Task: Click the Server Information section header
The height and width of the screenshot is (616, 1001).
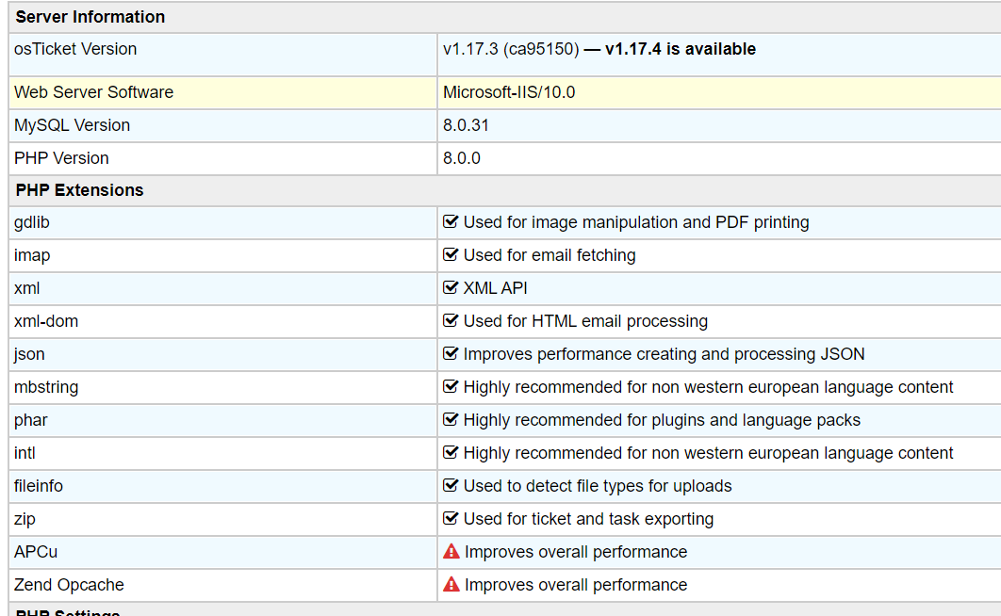Action: coord(90,17)
